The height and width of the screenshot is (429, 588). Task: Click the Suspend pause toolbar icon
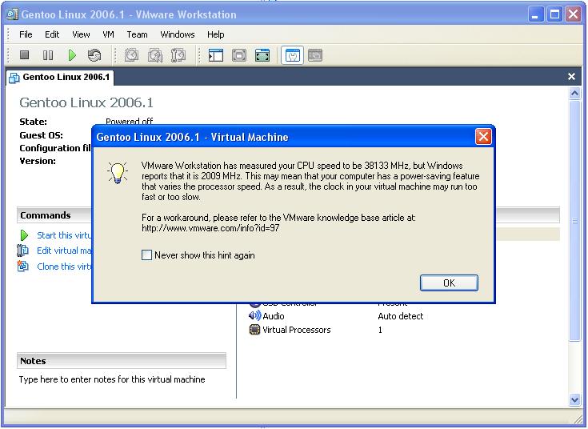pos(48,55)
